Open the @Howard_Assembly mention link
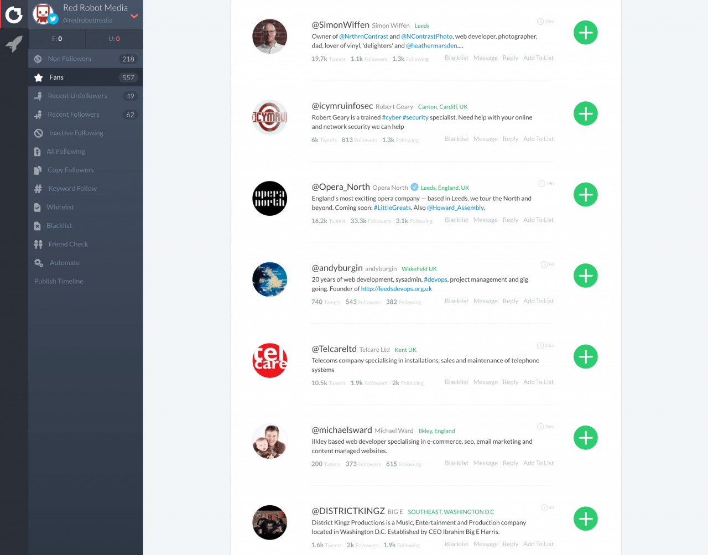Screen dimensions: 708x555 [456, 208]
